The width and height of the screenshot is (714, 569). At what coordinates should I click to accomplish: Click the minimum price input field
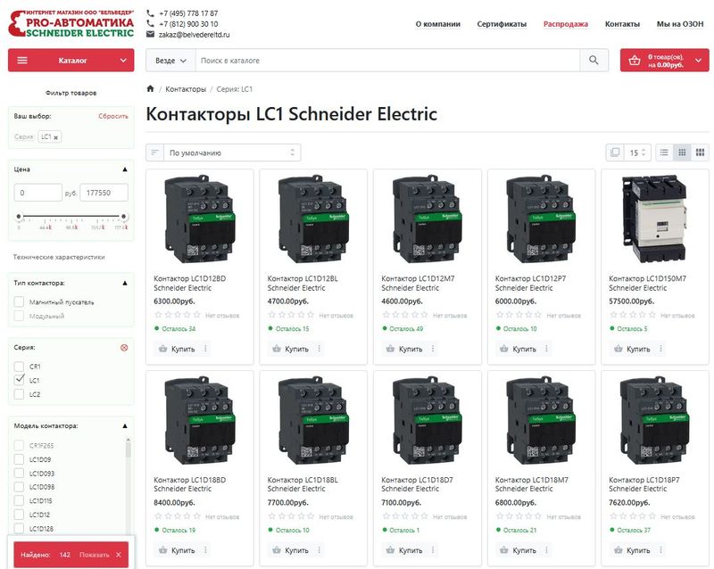(x=37, y=193)
